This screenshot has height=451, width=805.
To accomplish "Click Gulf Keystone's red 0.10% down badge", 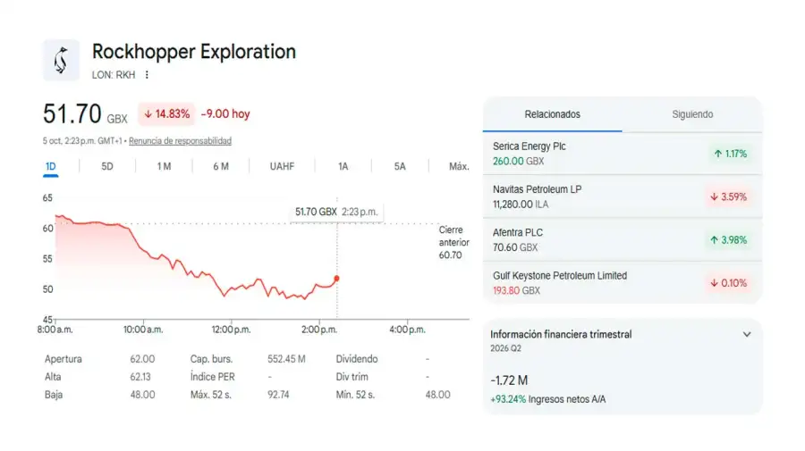I will (728, 283).
